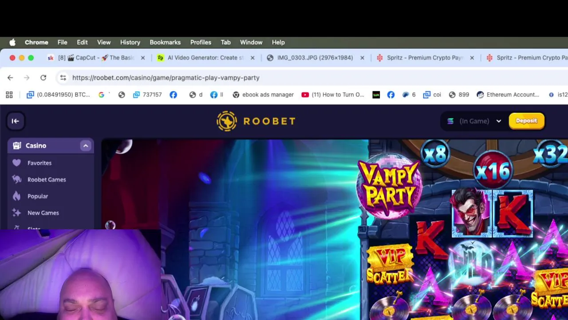Image resolution: width=568 pixels, height=320 pixels.
Task: Click the roobet.com address bar URL
Action: click(x=166, y=78)
